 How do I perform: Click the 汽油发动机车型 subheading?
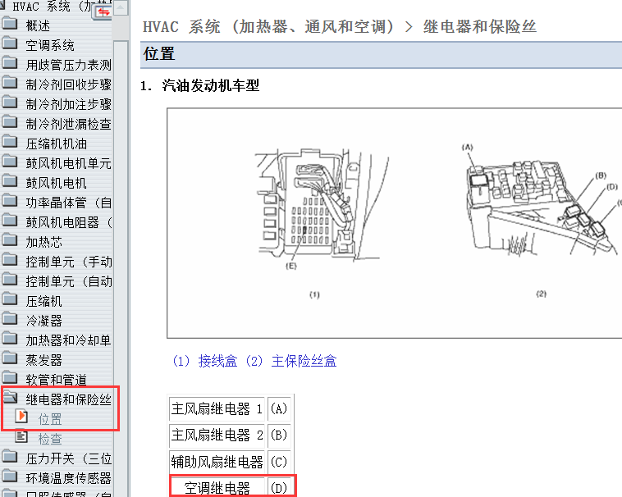coord(211,85)
